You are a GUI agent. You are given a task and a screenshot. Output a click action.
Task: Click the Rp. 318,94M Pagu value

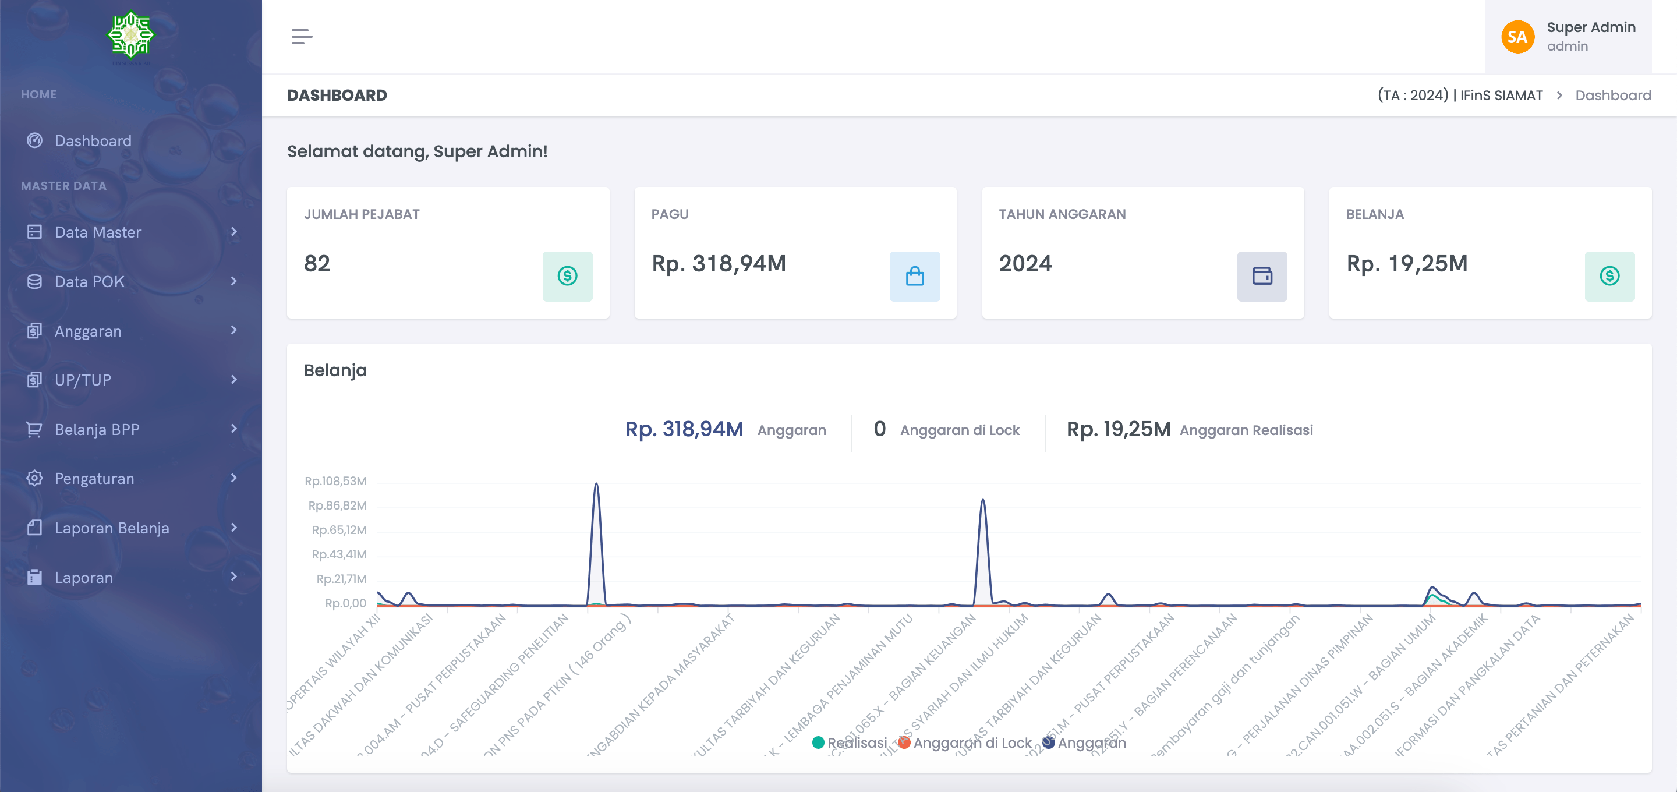pos(719,264)
